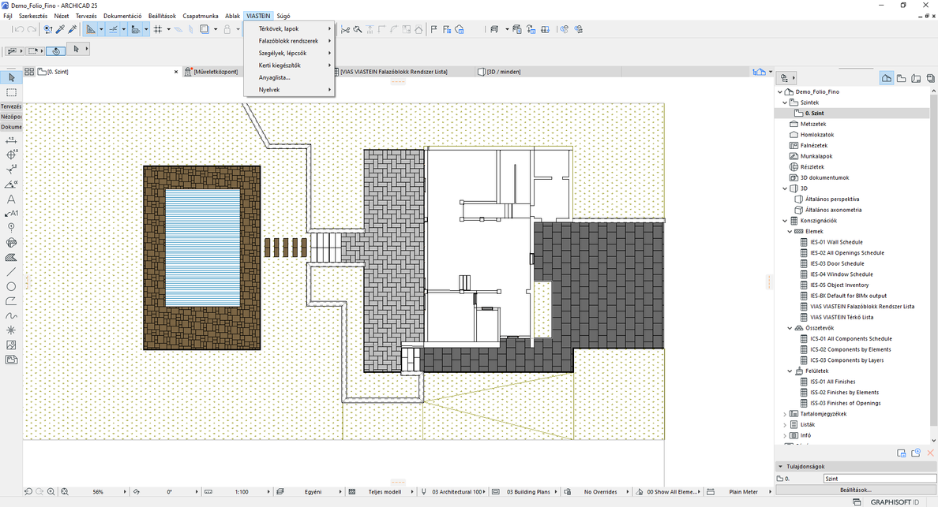Screen dimensions: 938x507
Task: Select the Zone/Change tool icon
Action: [11, 242]
